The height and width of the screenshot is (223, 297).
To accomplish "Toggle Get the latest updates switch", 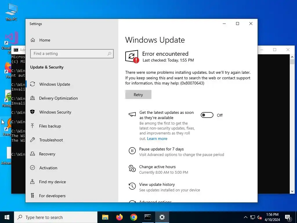I will pyautogui.click(x=207, y=115).
